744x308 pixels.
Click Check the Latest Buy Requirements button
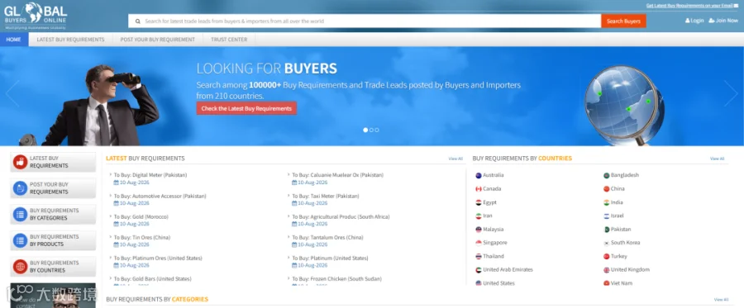[x=246, y=108]
